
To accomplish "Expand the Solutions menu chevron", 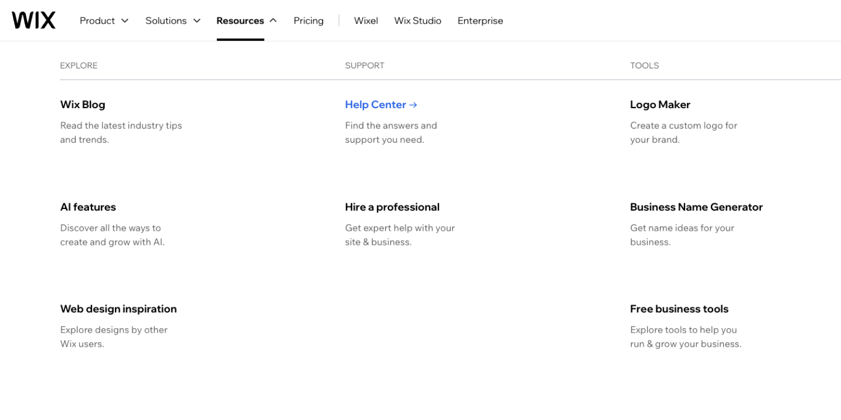I will (197, 21).
